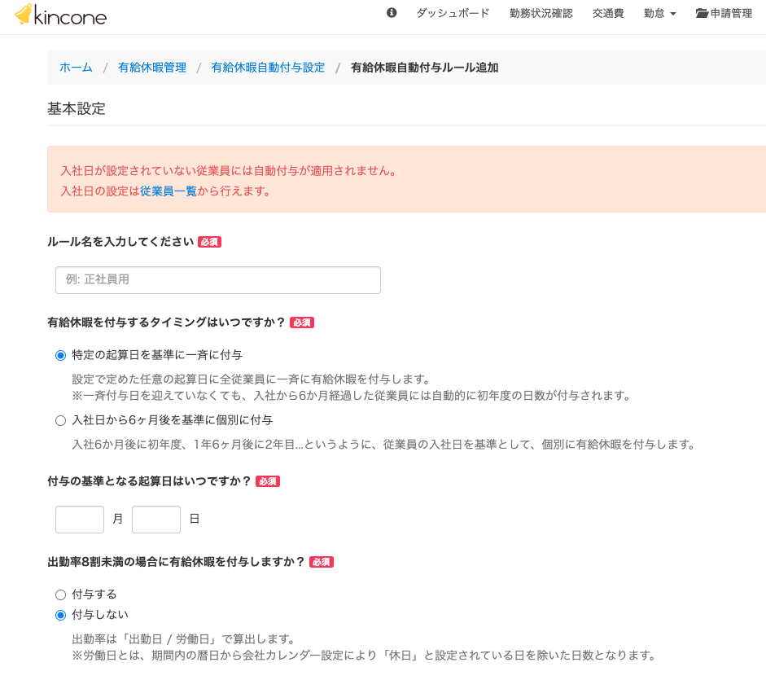The width and height of the screenshot is (766, 680).
Task: Open the info circle icon in navbar
Action: 392,13
